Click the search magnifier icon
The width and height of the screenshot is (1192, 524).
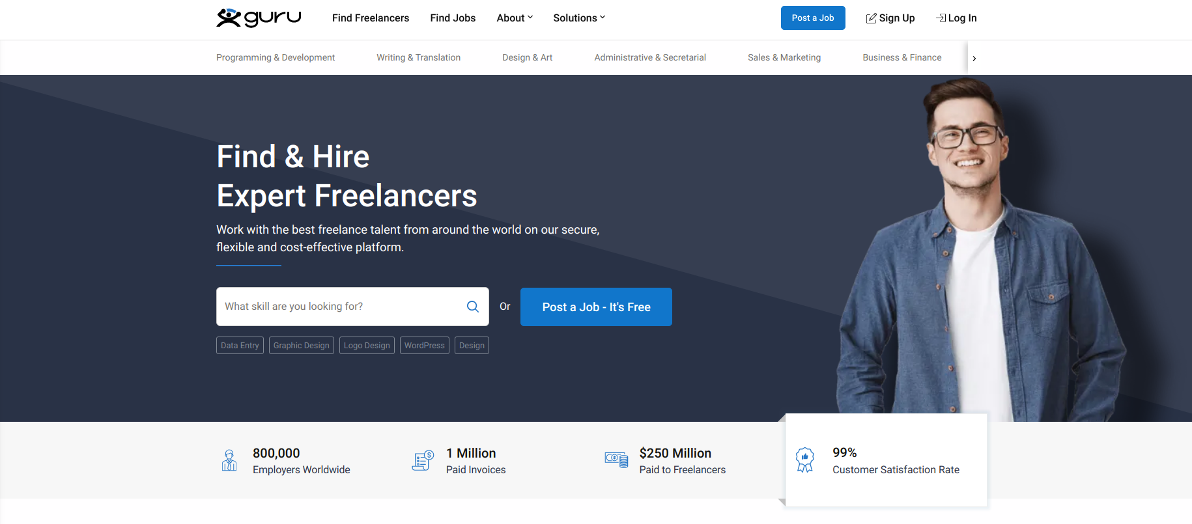click(473, 307)
